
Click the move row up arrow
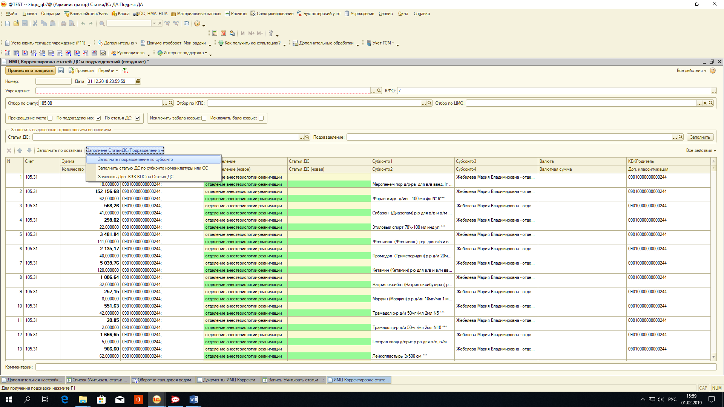[x=20, y=150]
